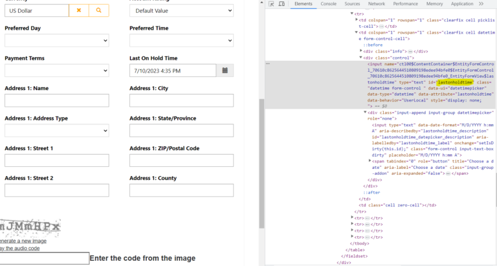Expand the div class="info" node
The height and width of the screenshot is (266, 497).
pos(362,50)
